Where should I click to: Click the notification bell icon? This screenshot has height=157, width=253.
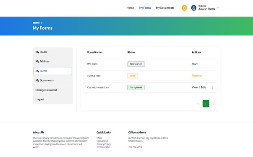(x=184, y=8)
